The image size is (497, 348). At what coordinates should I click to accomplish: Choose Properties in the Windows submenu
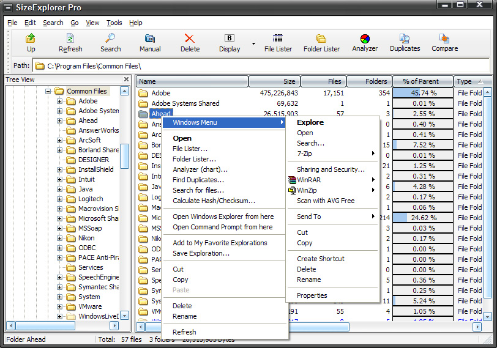click(312, 295)
